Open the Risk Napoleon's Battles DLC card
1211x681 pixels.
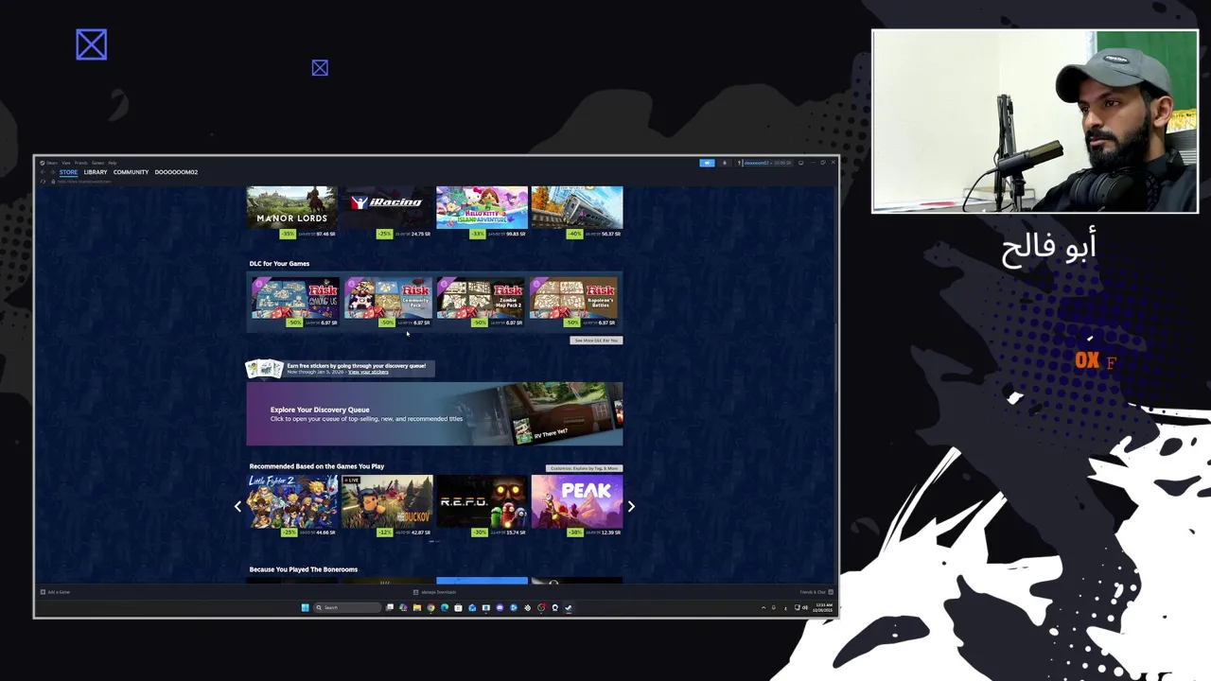[x=574, y=303]
